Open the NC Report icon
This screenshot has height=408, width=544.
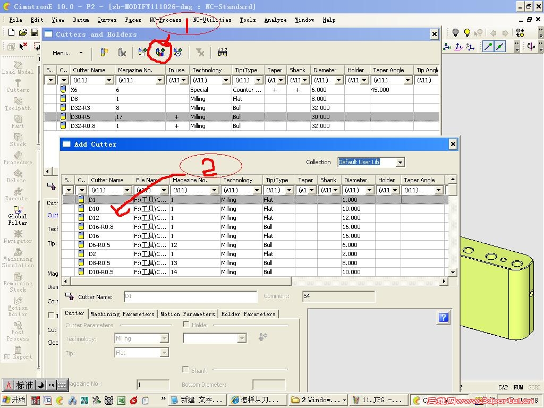coord(18,353)
